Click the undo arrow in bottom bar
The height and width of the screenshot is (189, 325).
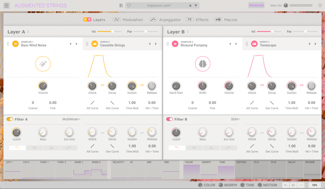click(286, 185)
